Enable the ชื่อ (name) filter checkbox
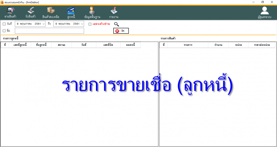 click(x=4, y=31)
